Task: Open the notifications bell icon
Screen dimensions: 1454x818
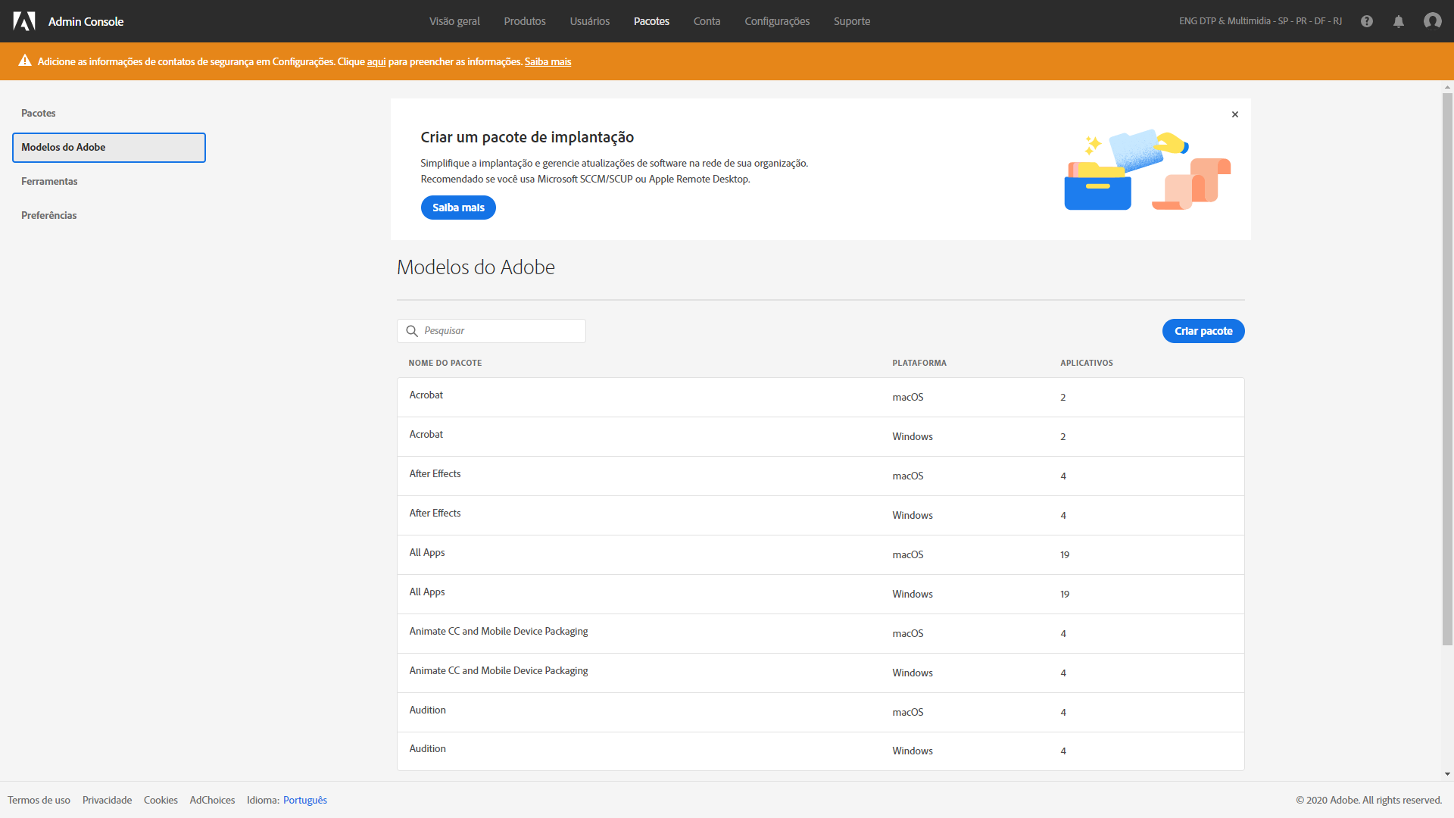Action: (x=1399, y=21)
